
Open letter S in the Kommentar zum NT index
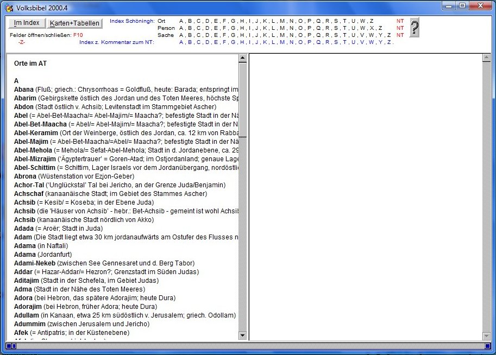(x=336, y=42)
